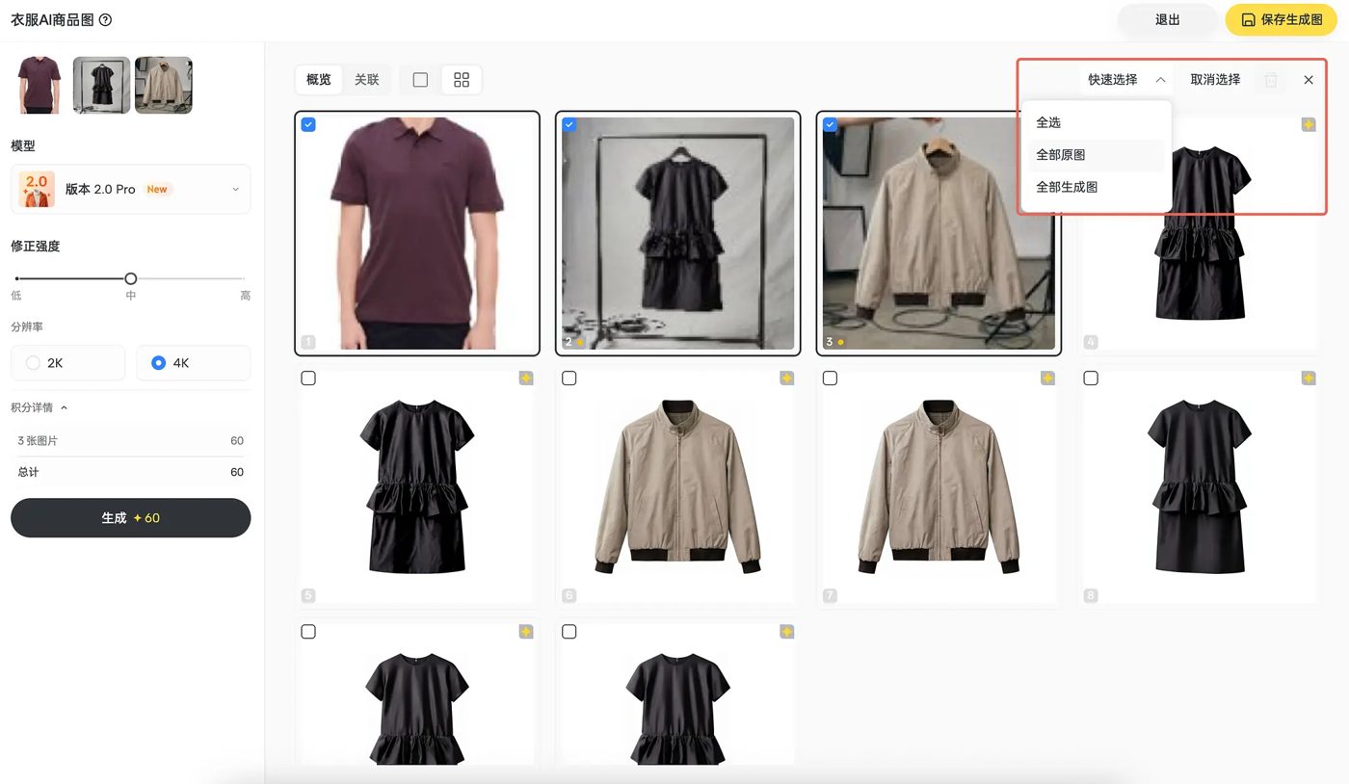
Task: Close the selection toolbar with X
Action: 1309,80
